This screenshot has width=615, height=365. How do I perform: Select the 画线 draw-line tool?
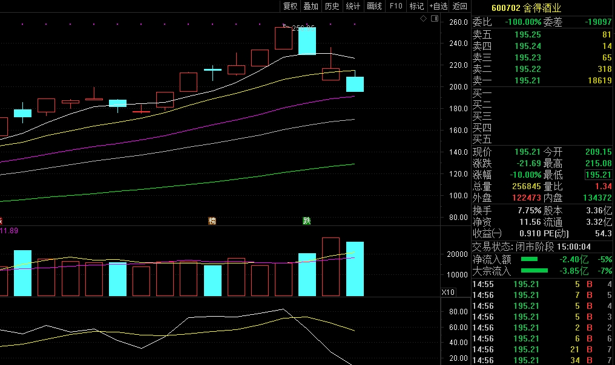(374, 6)
